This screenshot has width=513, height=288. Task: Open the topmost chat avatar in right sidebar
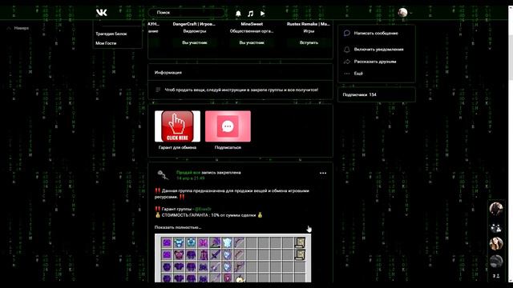click(496, 209)
